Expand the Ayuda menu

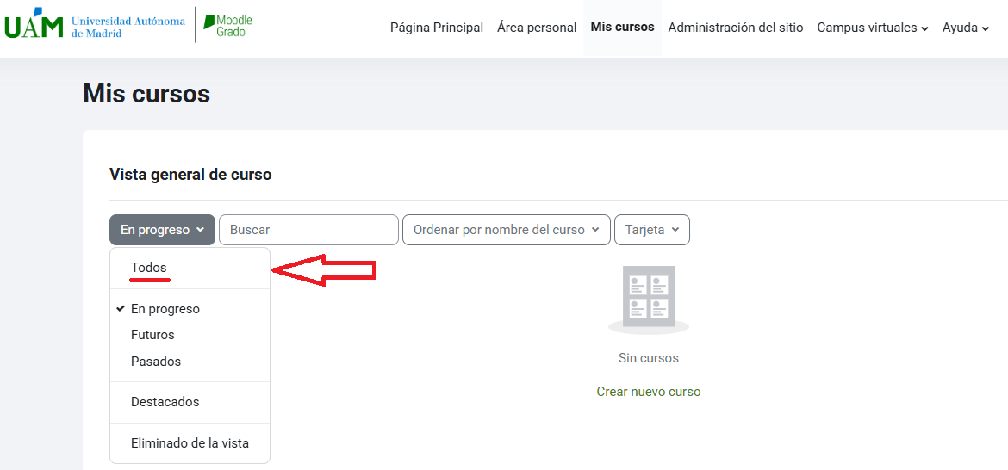965,28
